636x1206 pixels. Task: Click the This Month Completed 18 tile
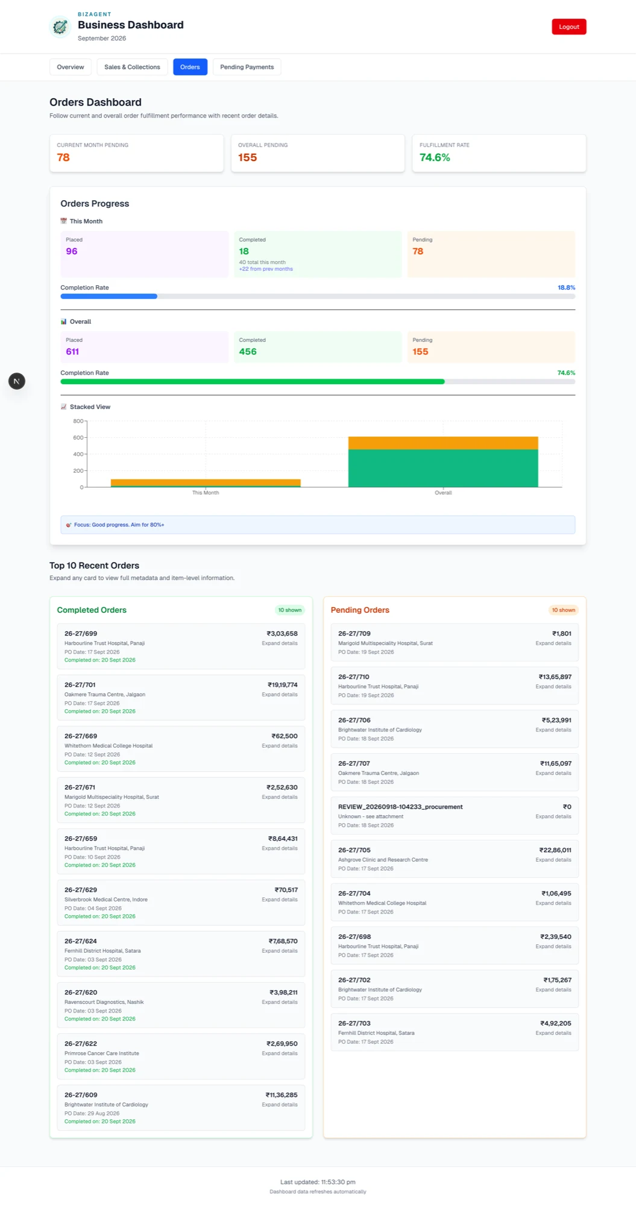tap(318, 254)
